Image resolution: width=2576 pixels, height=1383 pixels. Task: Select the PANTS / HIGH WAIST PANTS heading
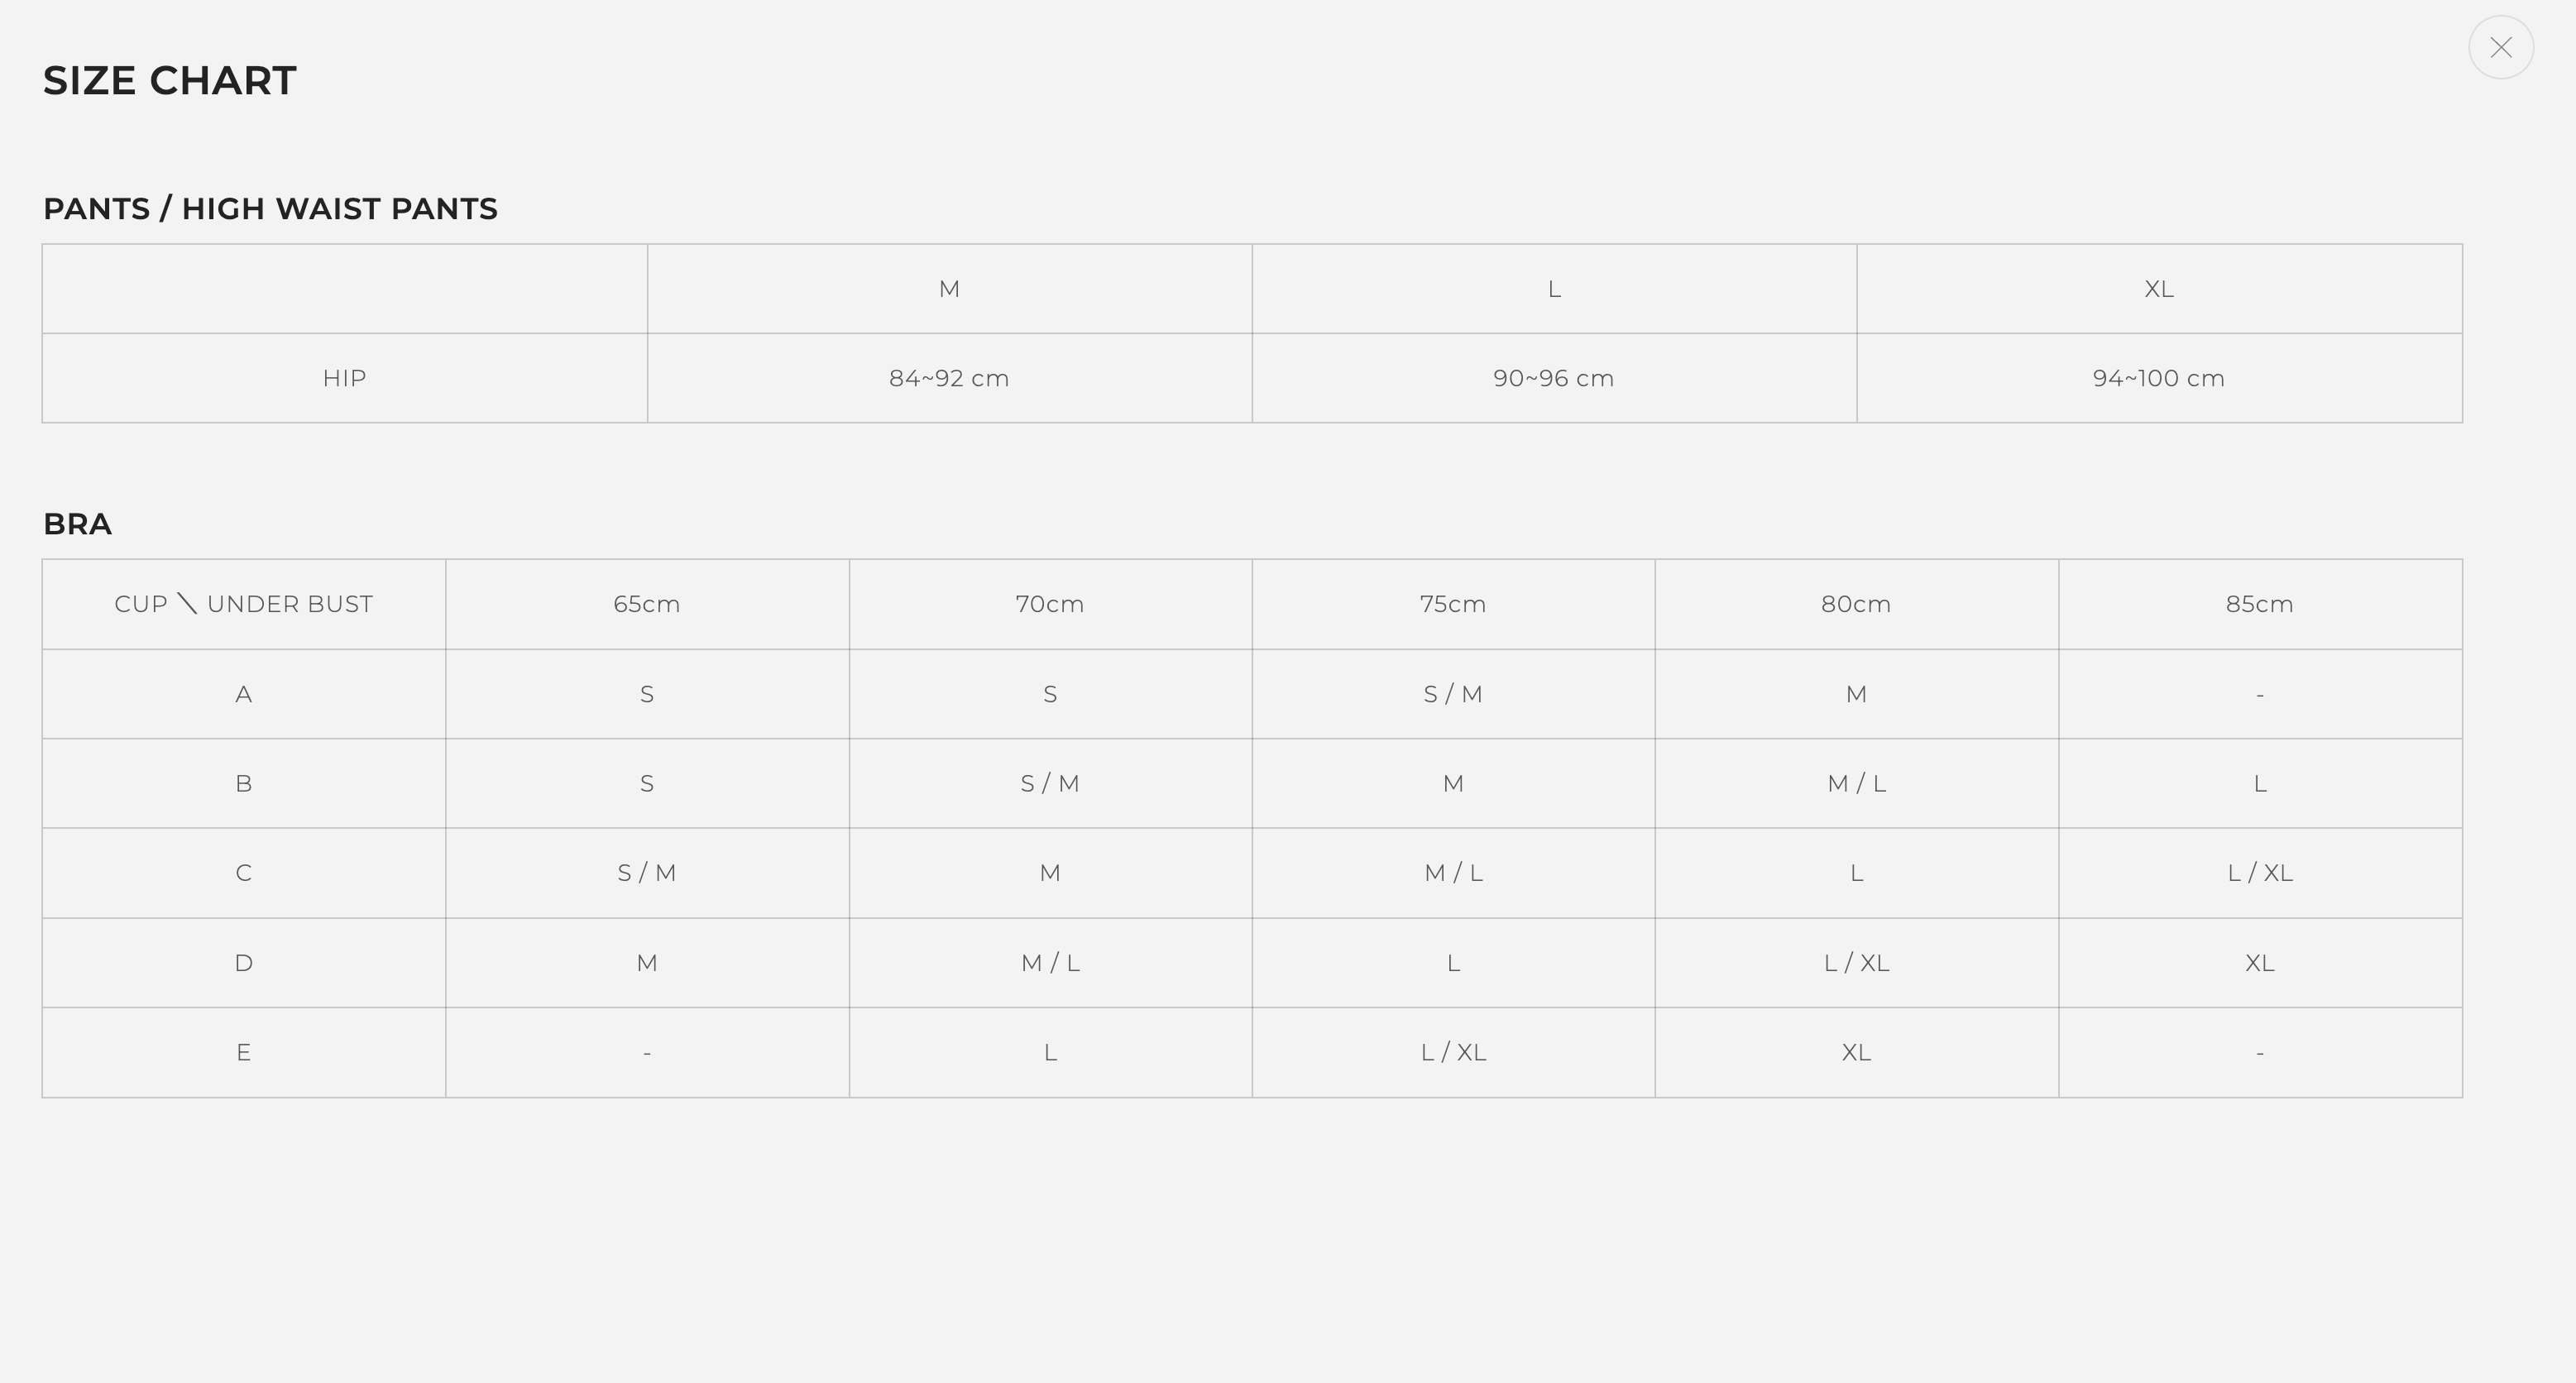[x=270, y=209]
